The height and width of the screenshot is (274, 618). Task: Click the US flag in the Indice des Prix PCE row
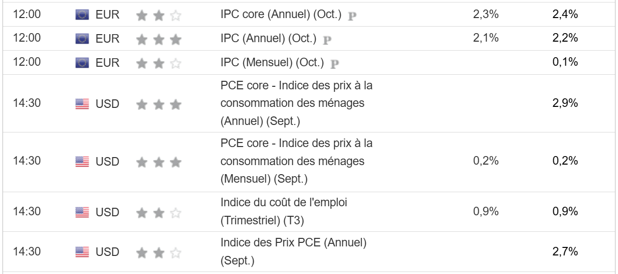pyautogui.click(x=82, y=251)
